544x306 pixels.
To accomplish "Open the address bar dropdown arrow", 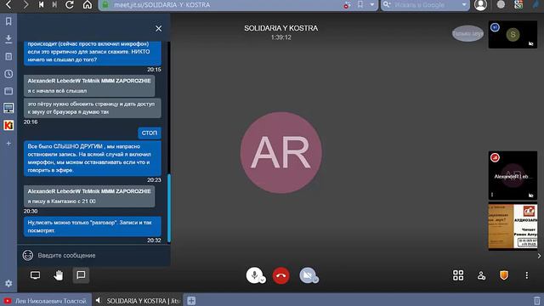I will (372, 5).
